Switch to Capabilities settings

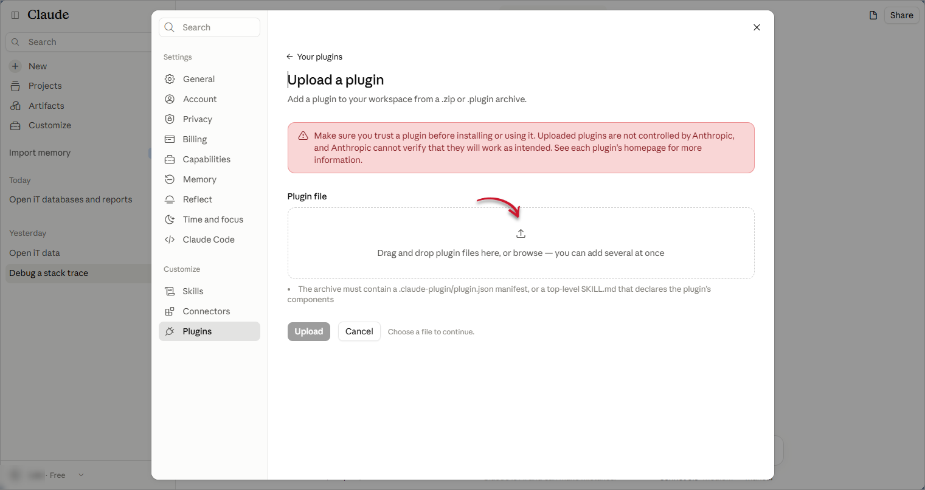tap(209, 159)
